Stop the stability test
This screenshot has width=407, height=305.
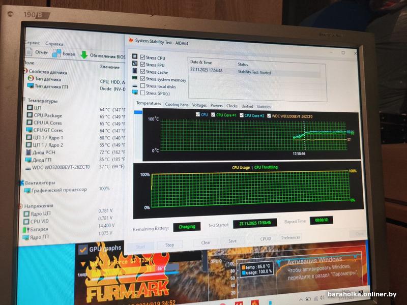click(169, 245)
